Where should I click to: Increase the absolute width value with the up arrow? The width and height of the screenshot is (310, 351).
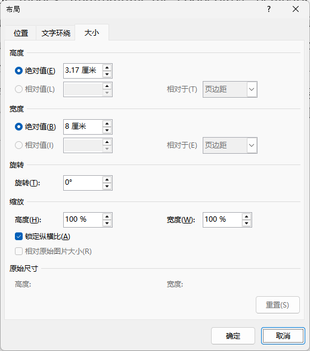pos(107,123)
